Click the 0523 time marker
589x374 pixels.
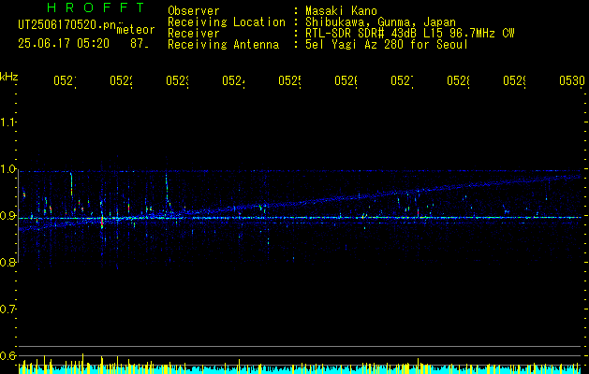pyautogui.click(x=177, y=81)
